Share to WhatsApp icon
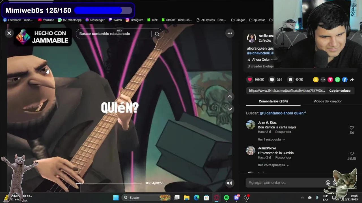This screenshot has width=362, height=203. (x=338, y=80)
